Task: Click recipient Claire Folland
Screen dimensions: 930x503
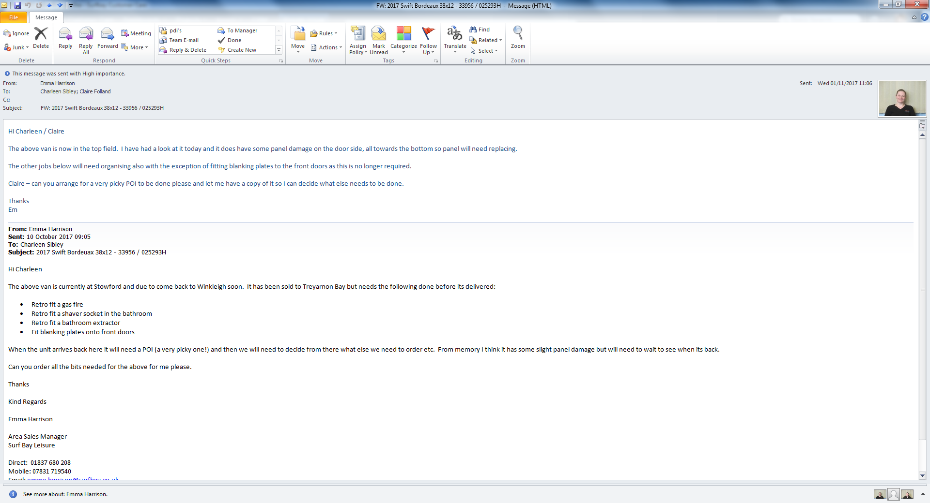Action: (95, 91)
